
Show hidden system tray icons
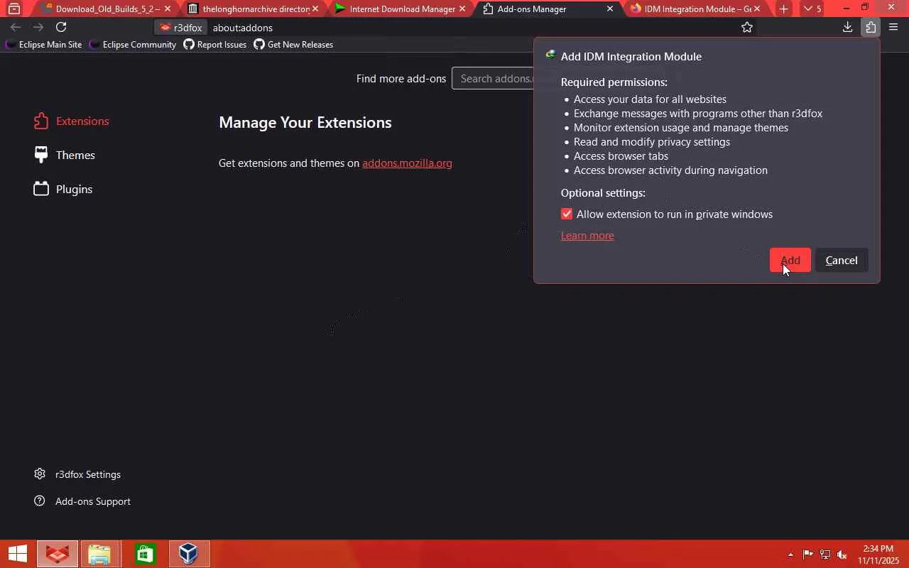pyautogui.click(x=790, y=555)
